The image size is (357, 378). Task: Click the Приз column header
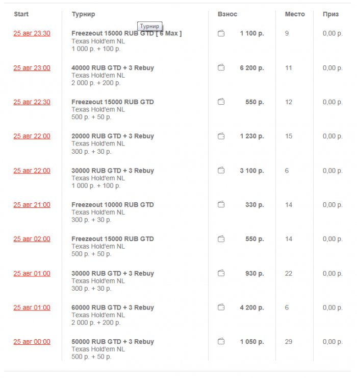point(330,14)
